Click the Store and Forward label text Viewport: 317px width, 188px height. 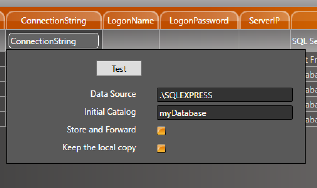click(x=101, y=130)
